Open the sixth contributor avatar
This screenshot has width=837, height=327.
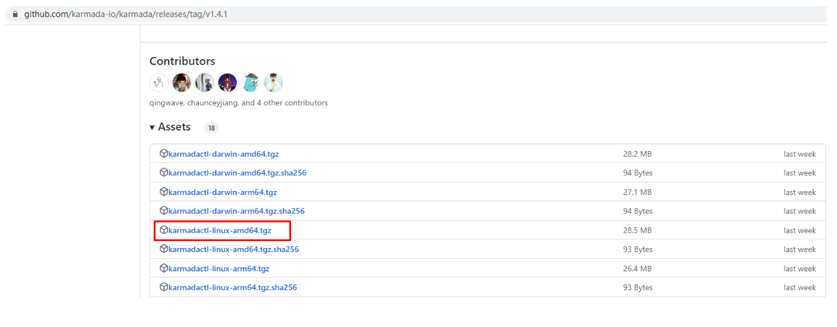click(x=274, y=83)
